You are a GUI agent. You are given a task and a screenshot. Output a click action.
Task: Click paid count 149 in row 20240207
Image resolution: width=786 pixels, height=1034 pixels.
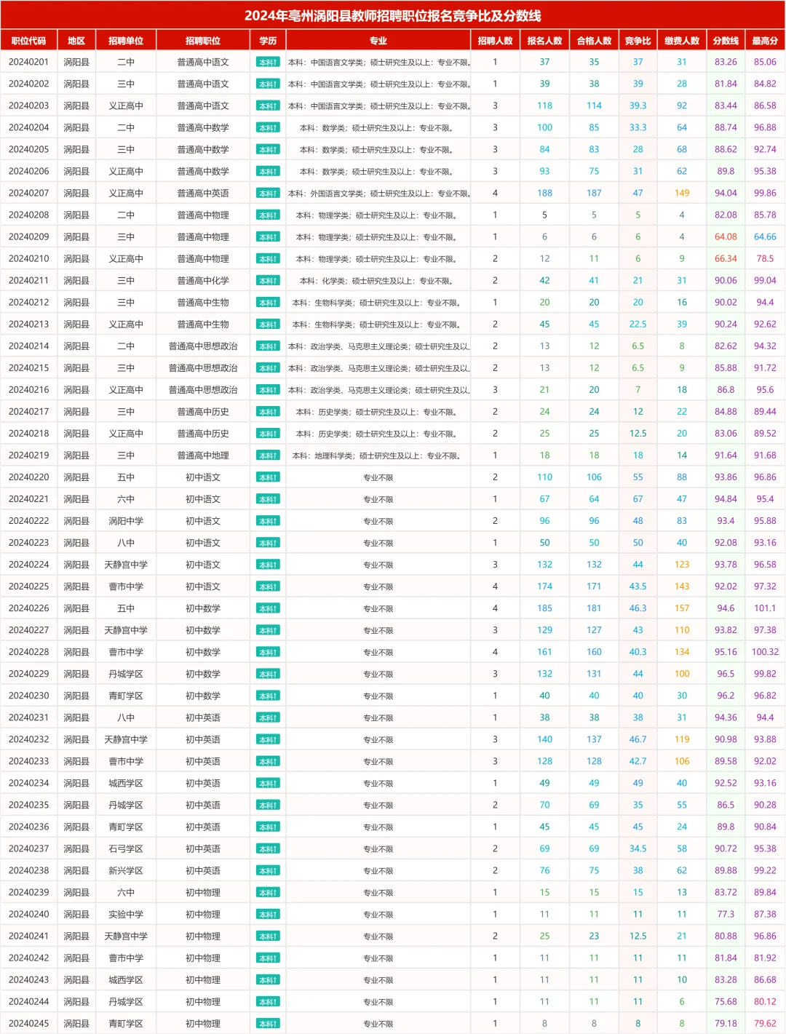coord(682,193)
